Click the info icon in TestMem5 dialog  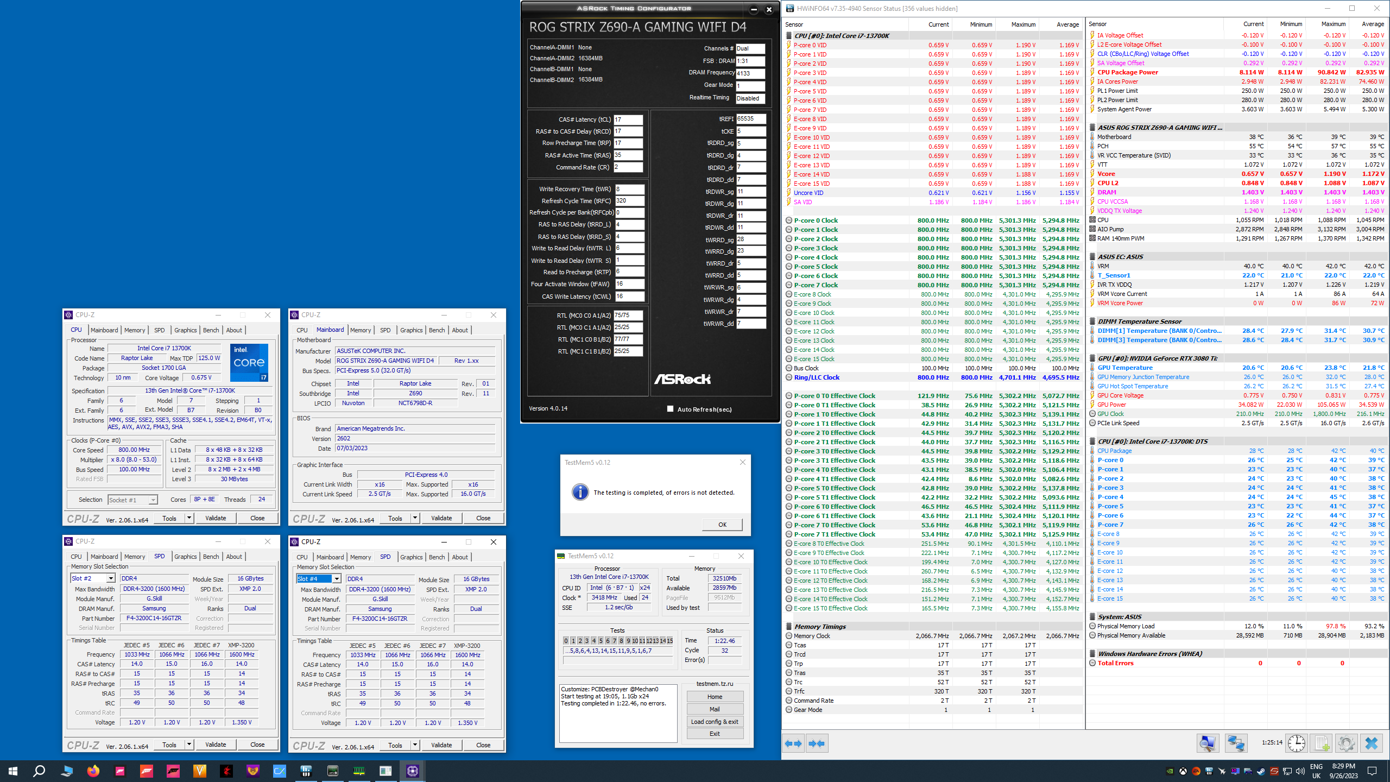[x=580, y=492]
